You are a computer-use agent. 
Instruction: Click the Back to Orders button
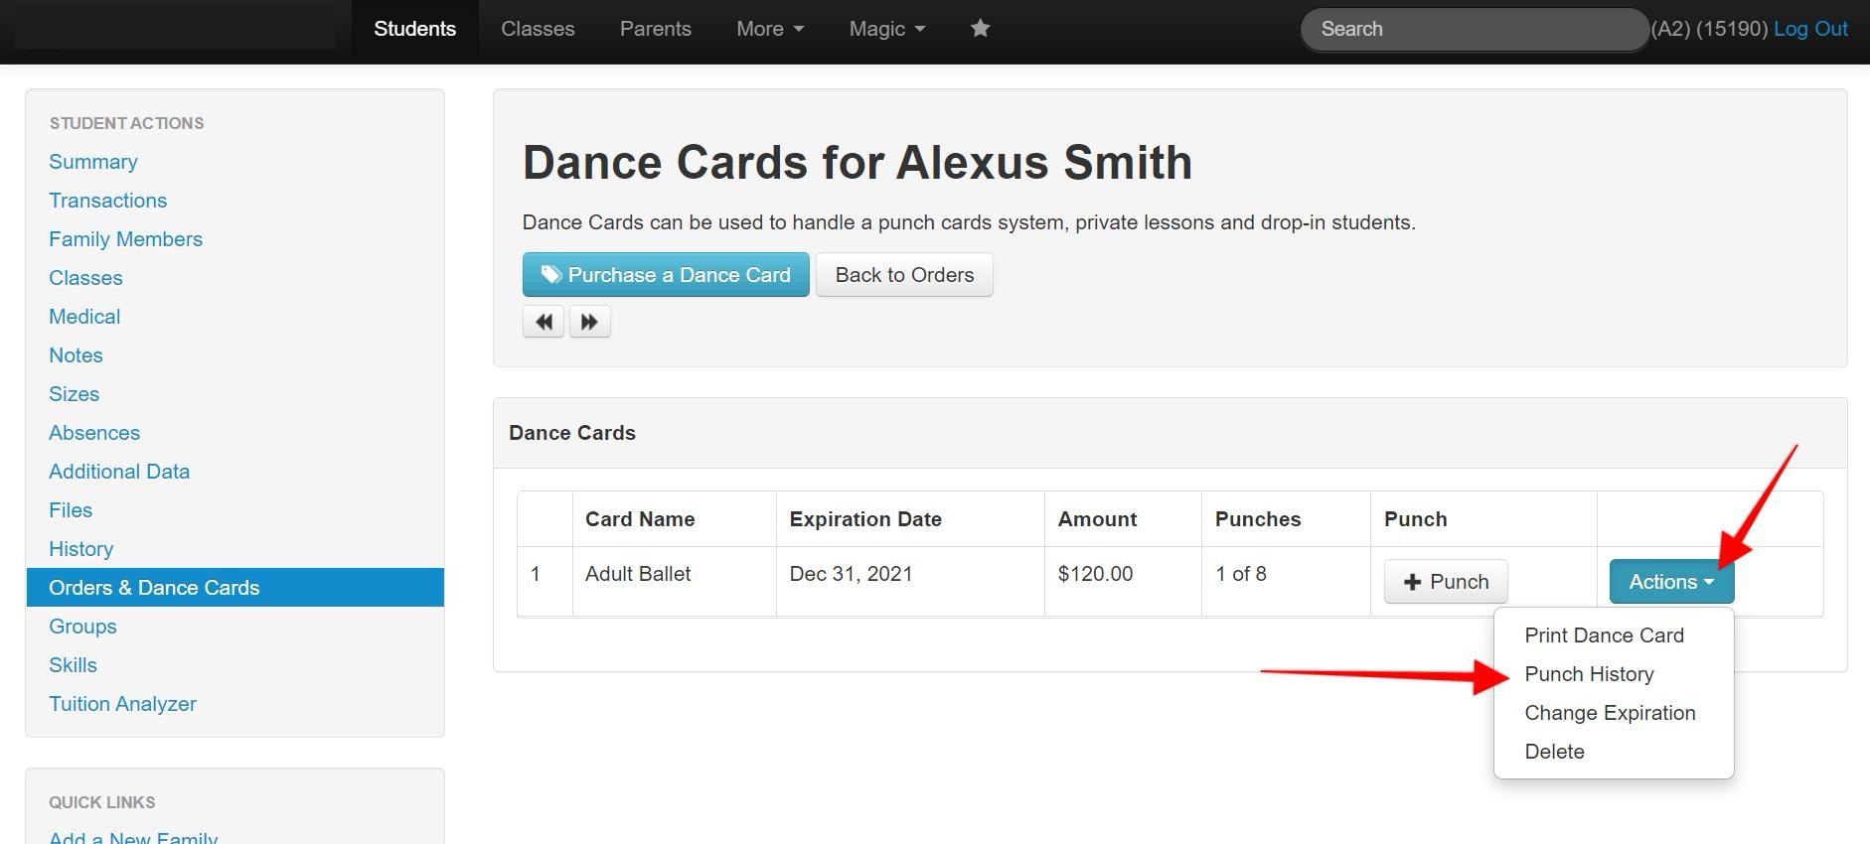tap(904, 275)
